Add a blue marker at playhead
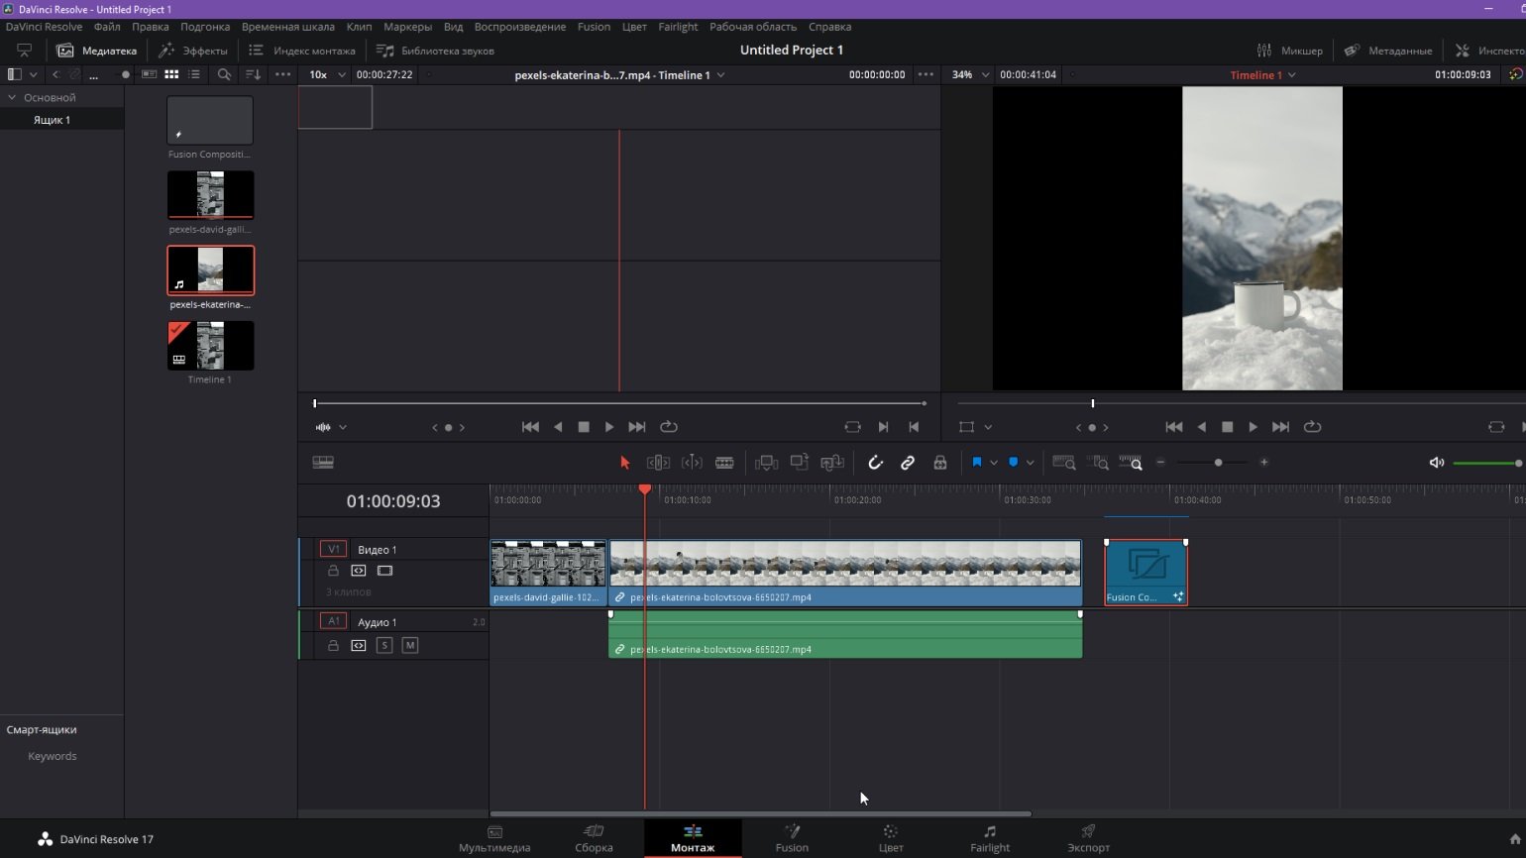 [1013, 463]
